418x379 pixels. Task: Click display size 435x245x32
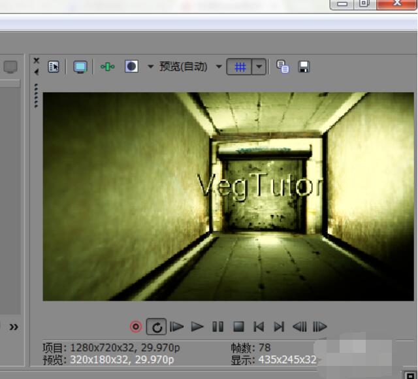click(287, 360)
